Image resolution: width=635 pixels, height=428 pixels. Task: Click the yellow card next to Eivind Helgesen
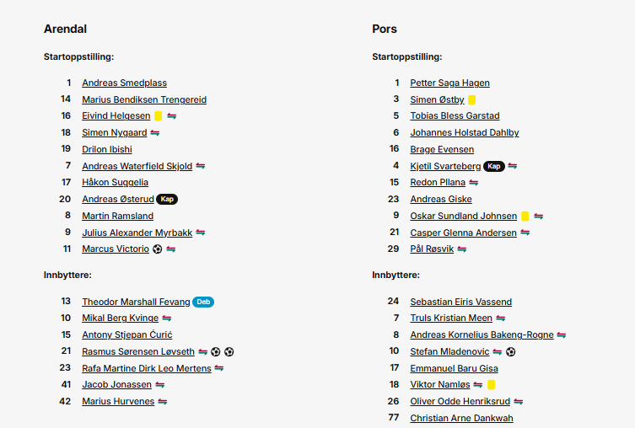pyautogui.click(x=159, y=116)
